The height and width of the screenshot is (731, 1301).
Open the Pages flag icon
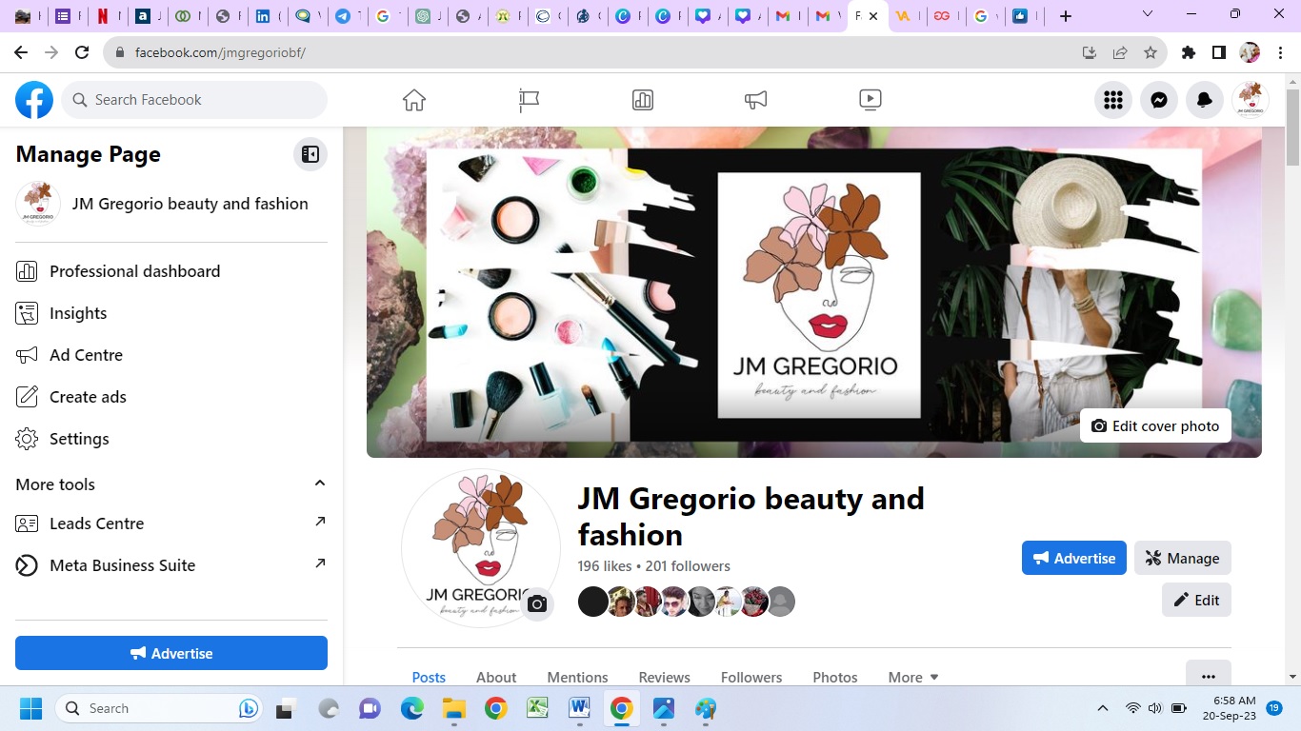tap(529, 100)
